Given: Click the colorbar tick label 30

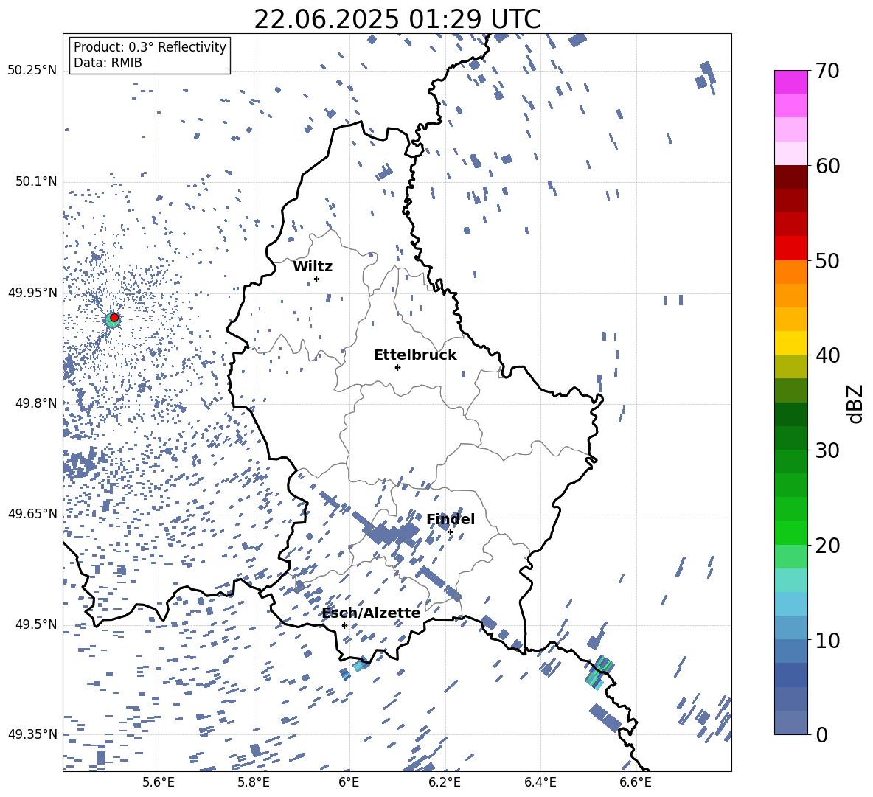Looking at the screenshot, I should (827, 450).
